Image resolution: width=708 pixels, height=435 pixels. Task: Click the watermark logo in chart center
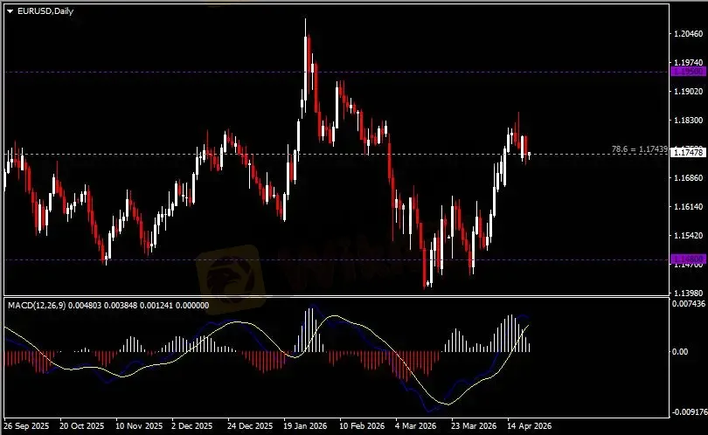pos(229,273)
